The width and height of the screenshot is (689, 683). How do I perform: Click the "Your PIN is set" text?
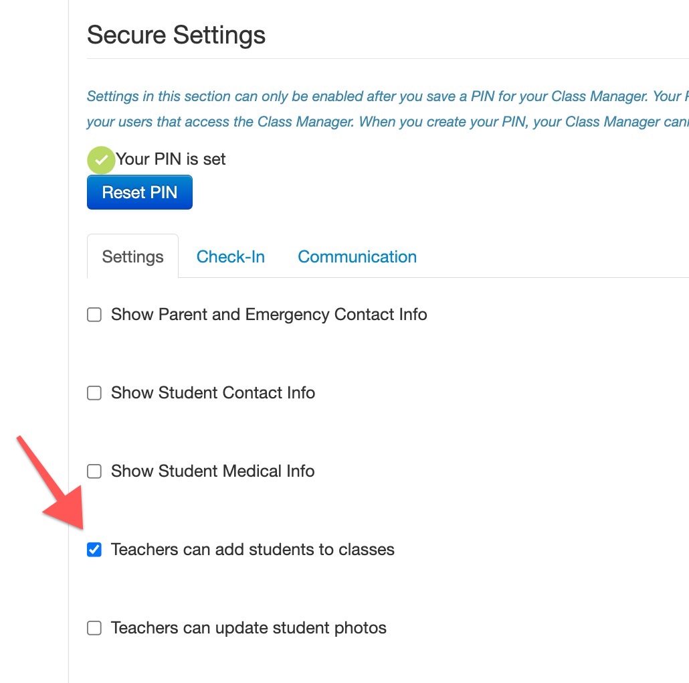pyautogui.click(x=171, y=159)
